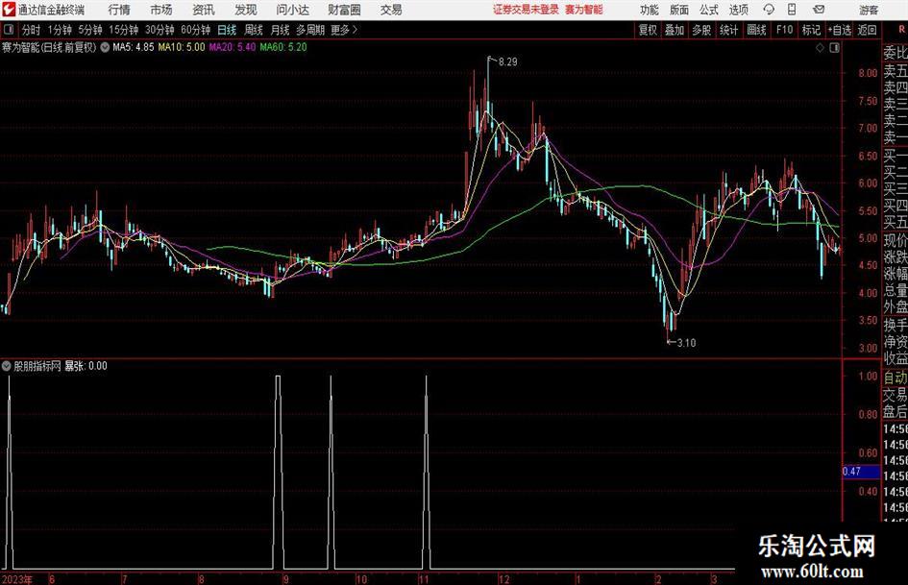Screen dimensions: 908x585
Task: Open the 行情 menu
Action: point(119,10)
